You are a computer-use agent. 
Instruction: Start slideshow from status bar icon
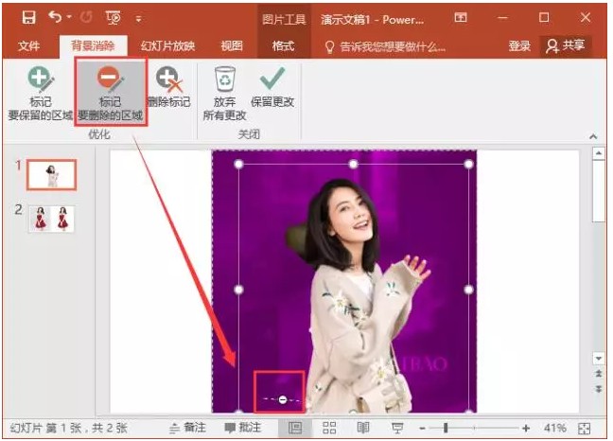tap(397, 428)
